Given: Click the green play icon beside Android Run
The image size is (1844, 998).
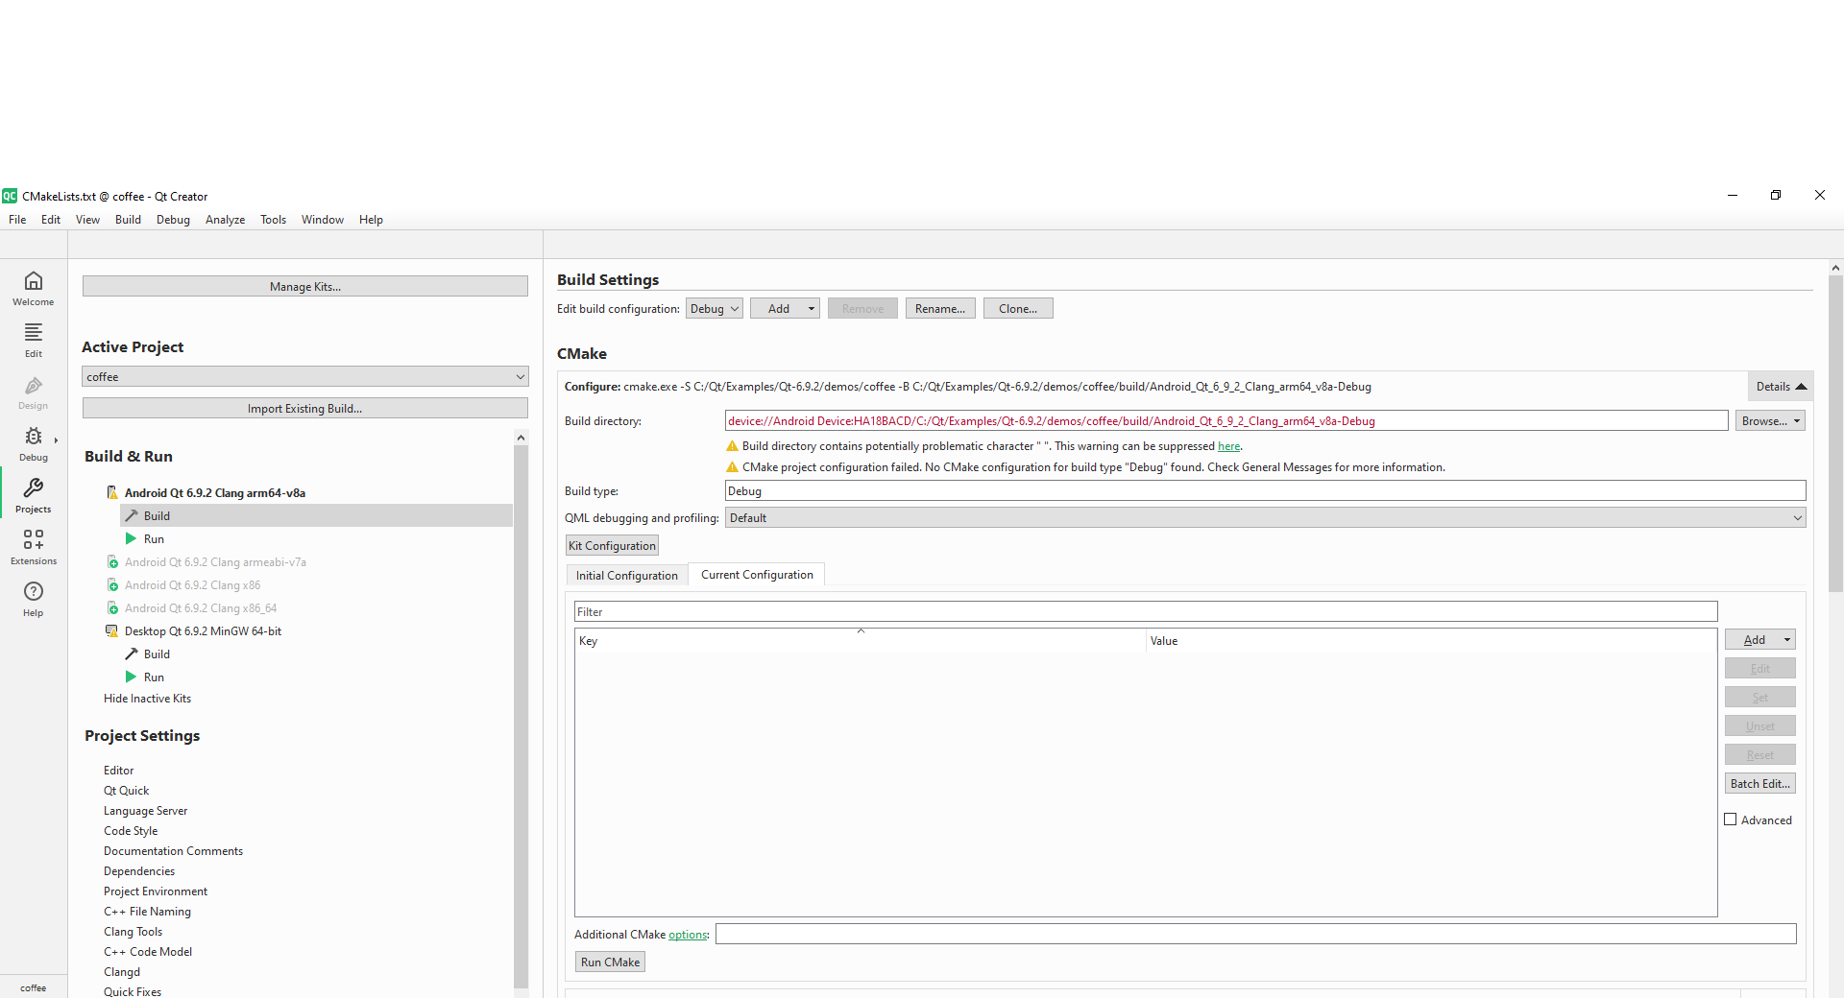Looking at the screenshot, I should [x=132, y=538].
